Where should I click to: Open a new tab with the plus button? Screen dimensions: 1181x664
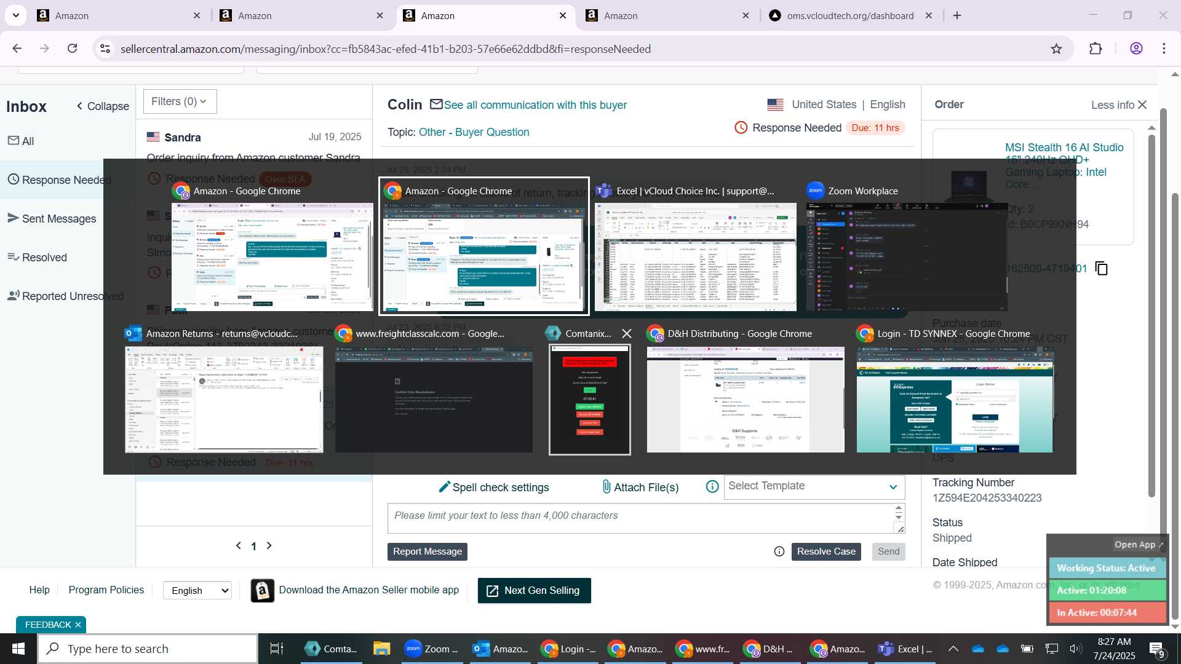(957, 15)
